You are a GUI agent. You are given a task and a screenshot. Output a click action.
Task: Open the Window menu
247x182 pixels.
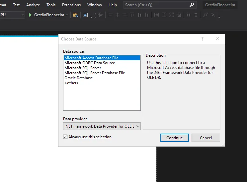95,5
